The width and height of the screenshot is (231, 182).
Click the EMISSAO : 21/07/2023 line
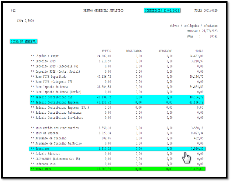(x=202, y=31)
